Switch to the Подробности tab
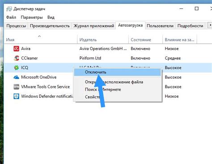This screenshot has height=164, width=212. pyautogui.click(x=190, y=26)
